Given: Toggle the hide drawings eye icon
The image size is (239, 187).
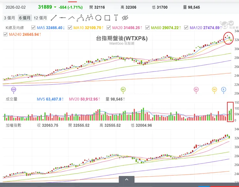Looking at the screenshot, I should (125, 18).
